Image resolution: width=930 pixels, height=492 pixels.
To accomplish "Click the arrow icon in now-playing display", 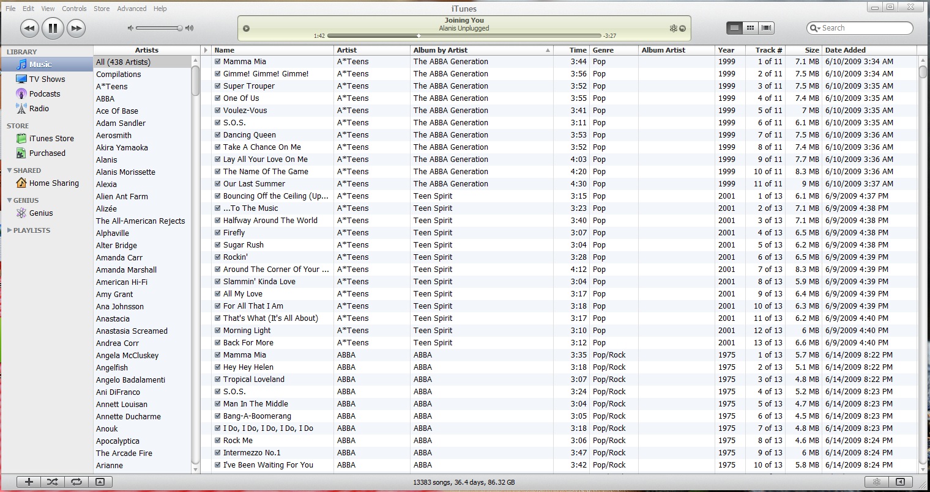I will coord(683,28).
